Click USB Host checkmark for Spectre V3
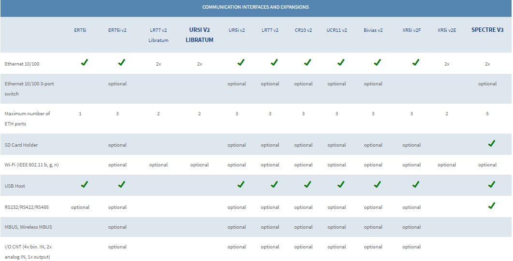The width and height of the screenshot is (513, 261). point(491,184)
